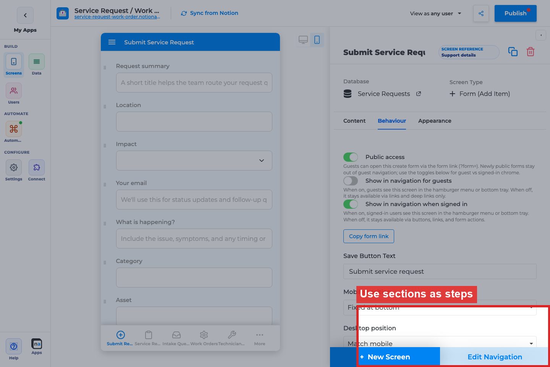Click Sync from Notion

[210, 13]
